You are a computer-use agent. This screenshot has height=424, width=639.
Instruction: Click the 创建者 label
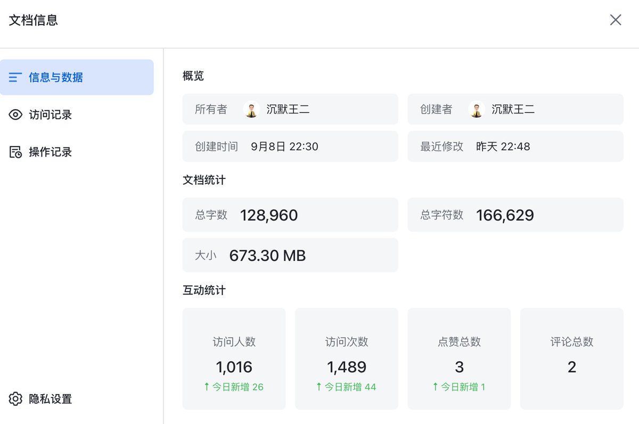pyautogui.click(x=436, y=109)
